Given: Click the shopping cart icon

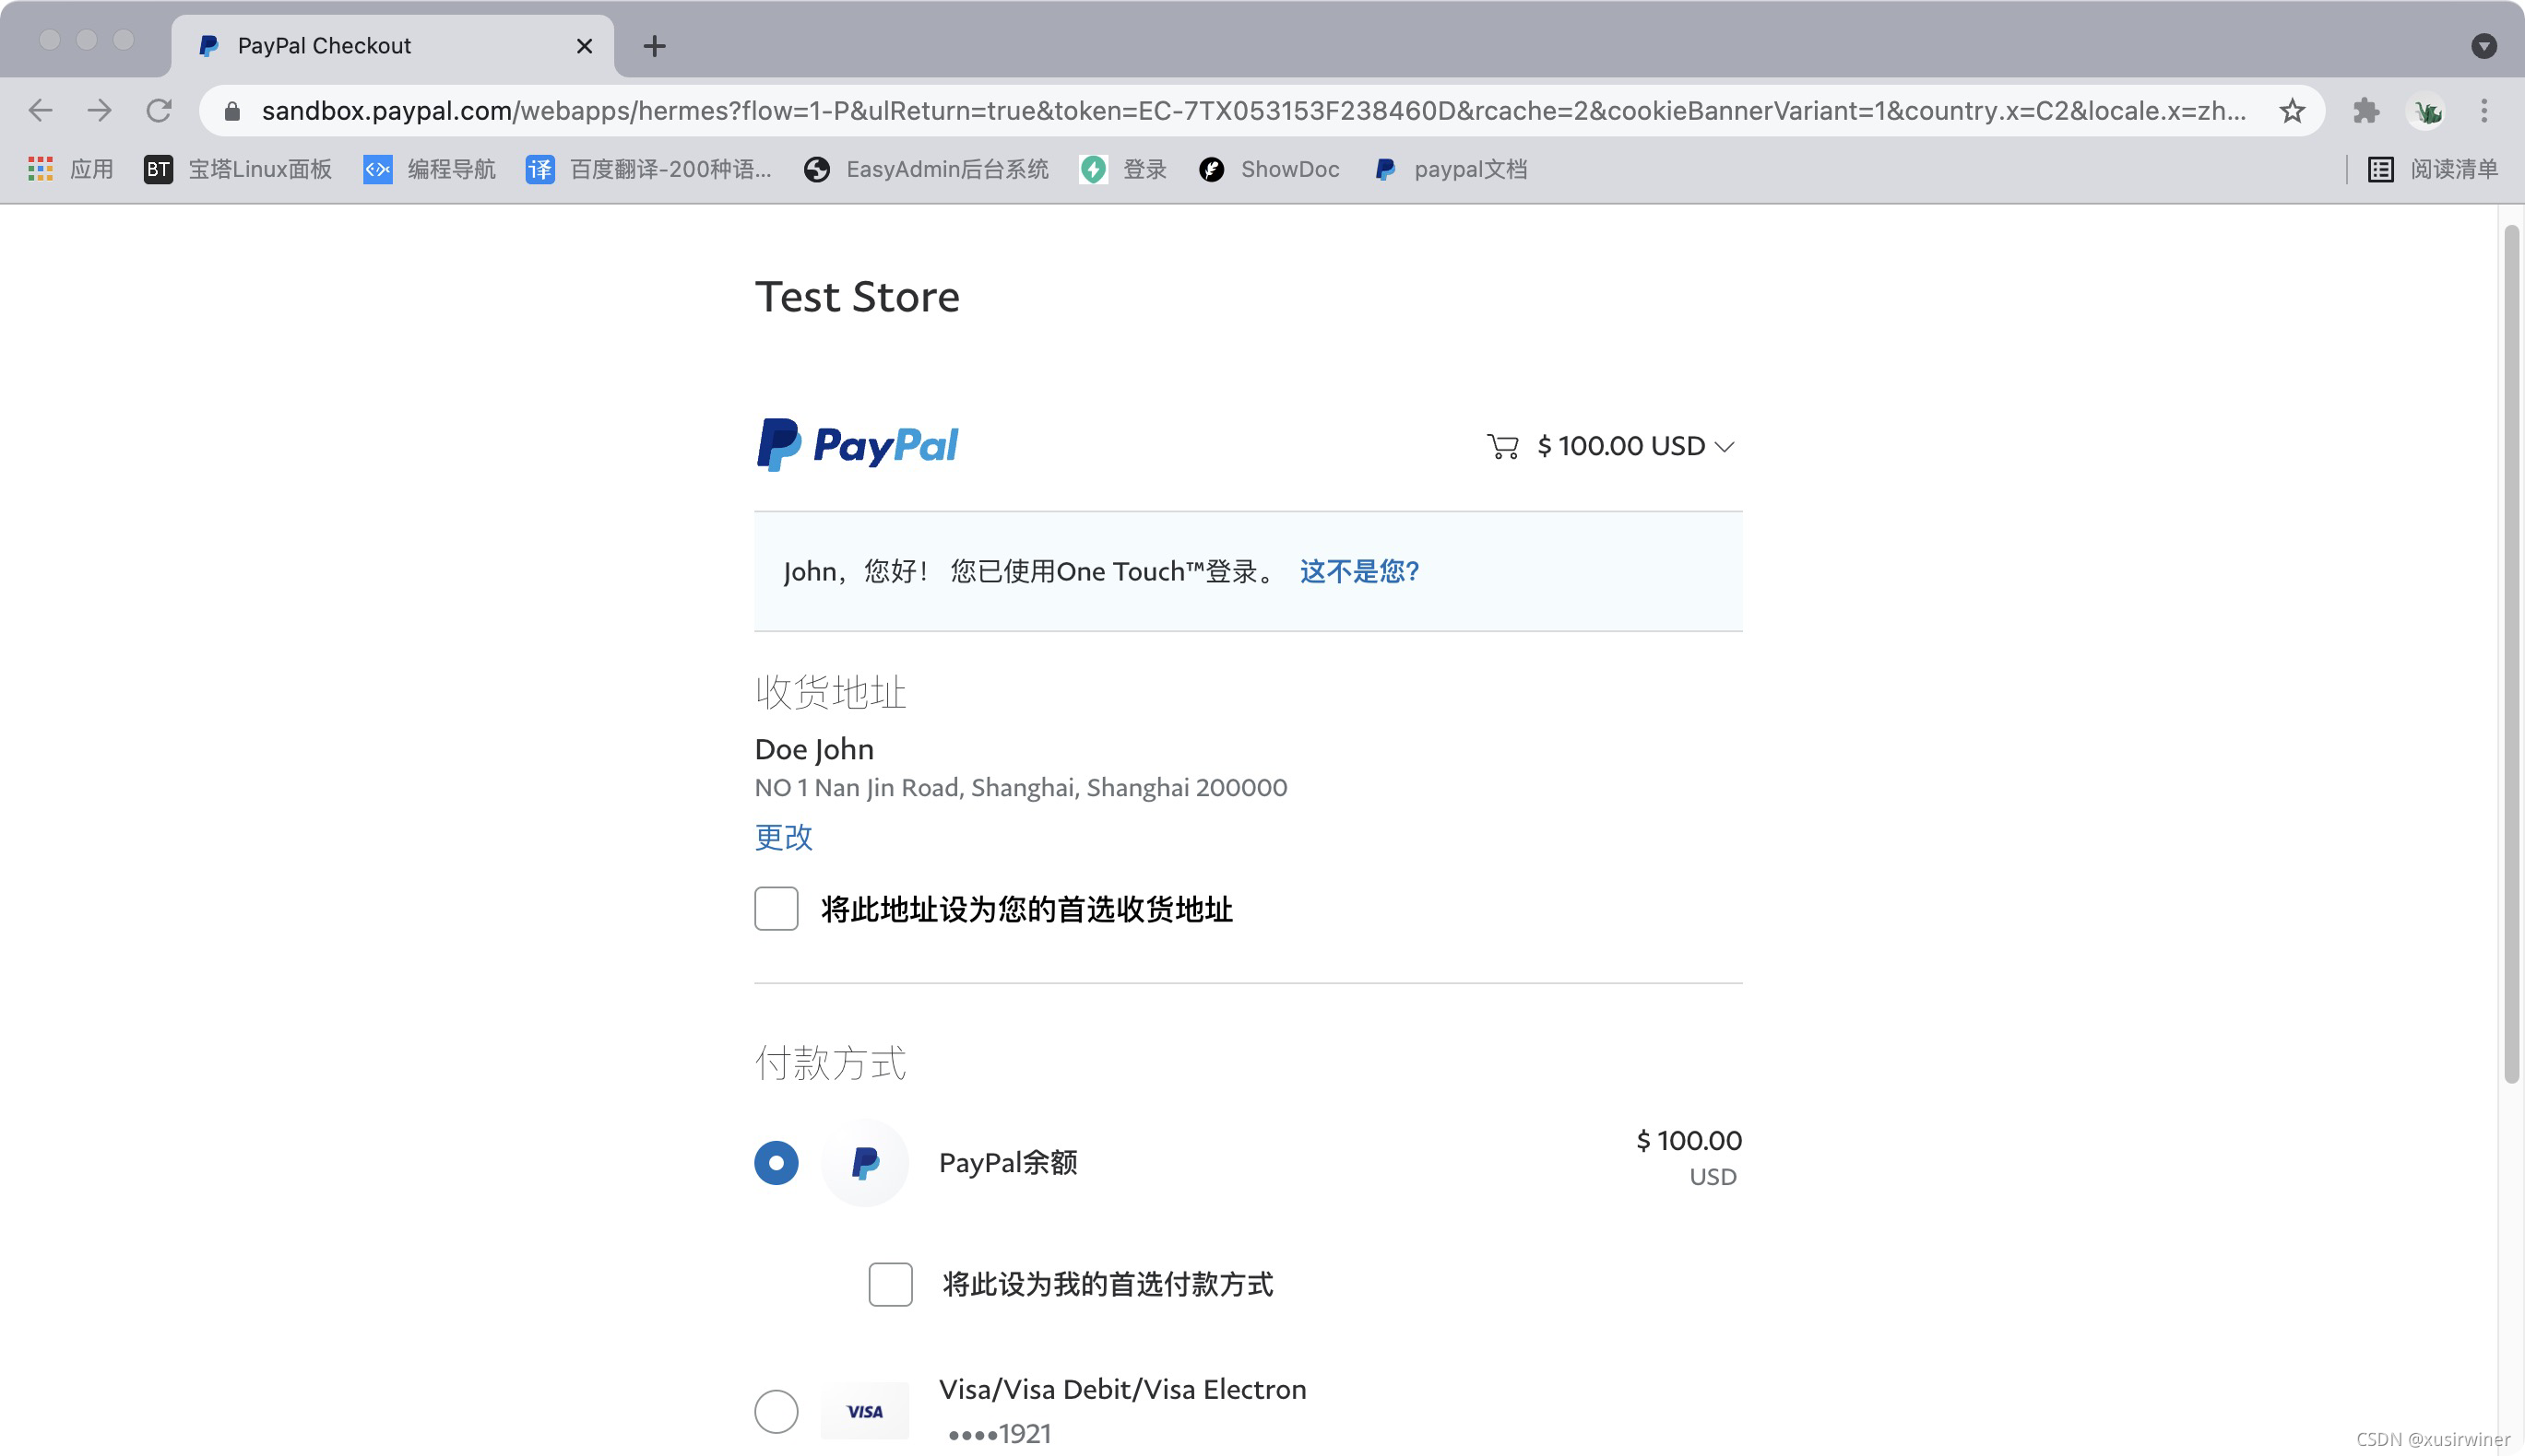Looking at the screenshot, I should (x=1502, y=446).
